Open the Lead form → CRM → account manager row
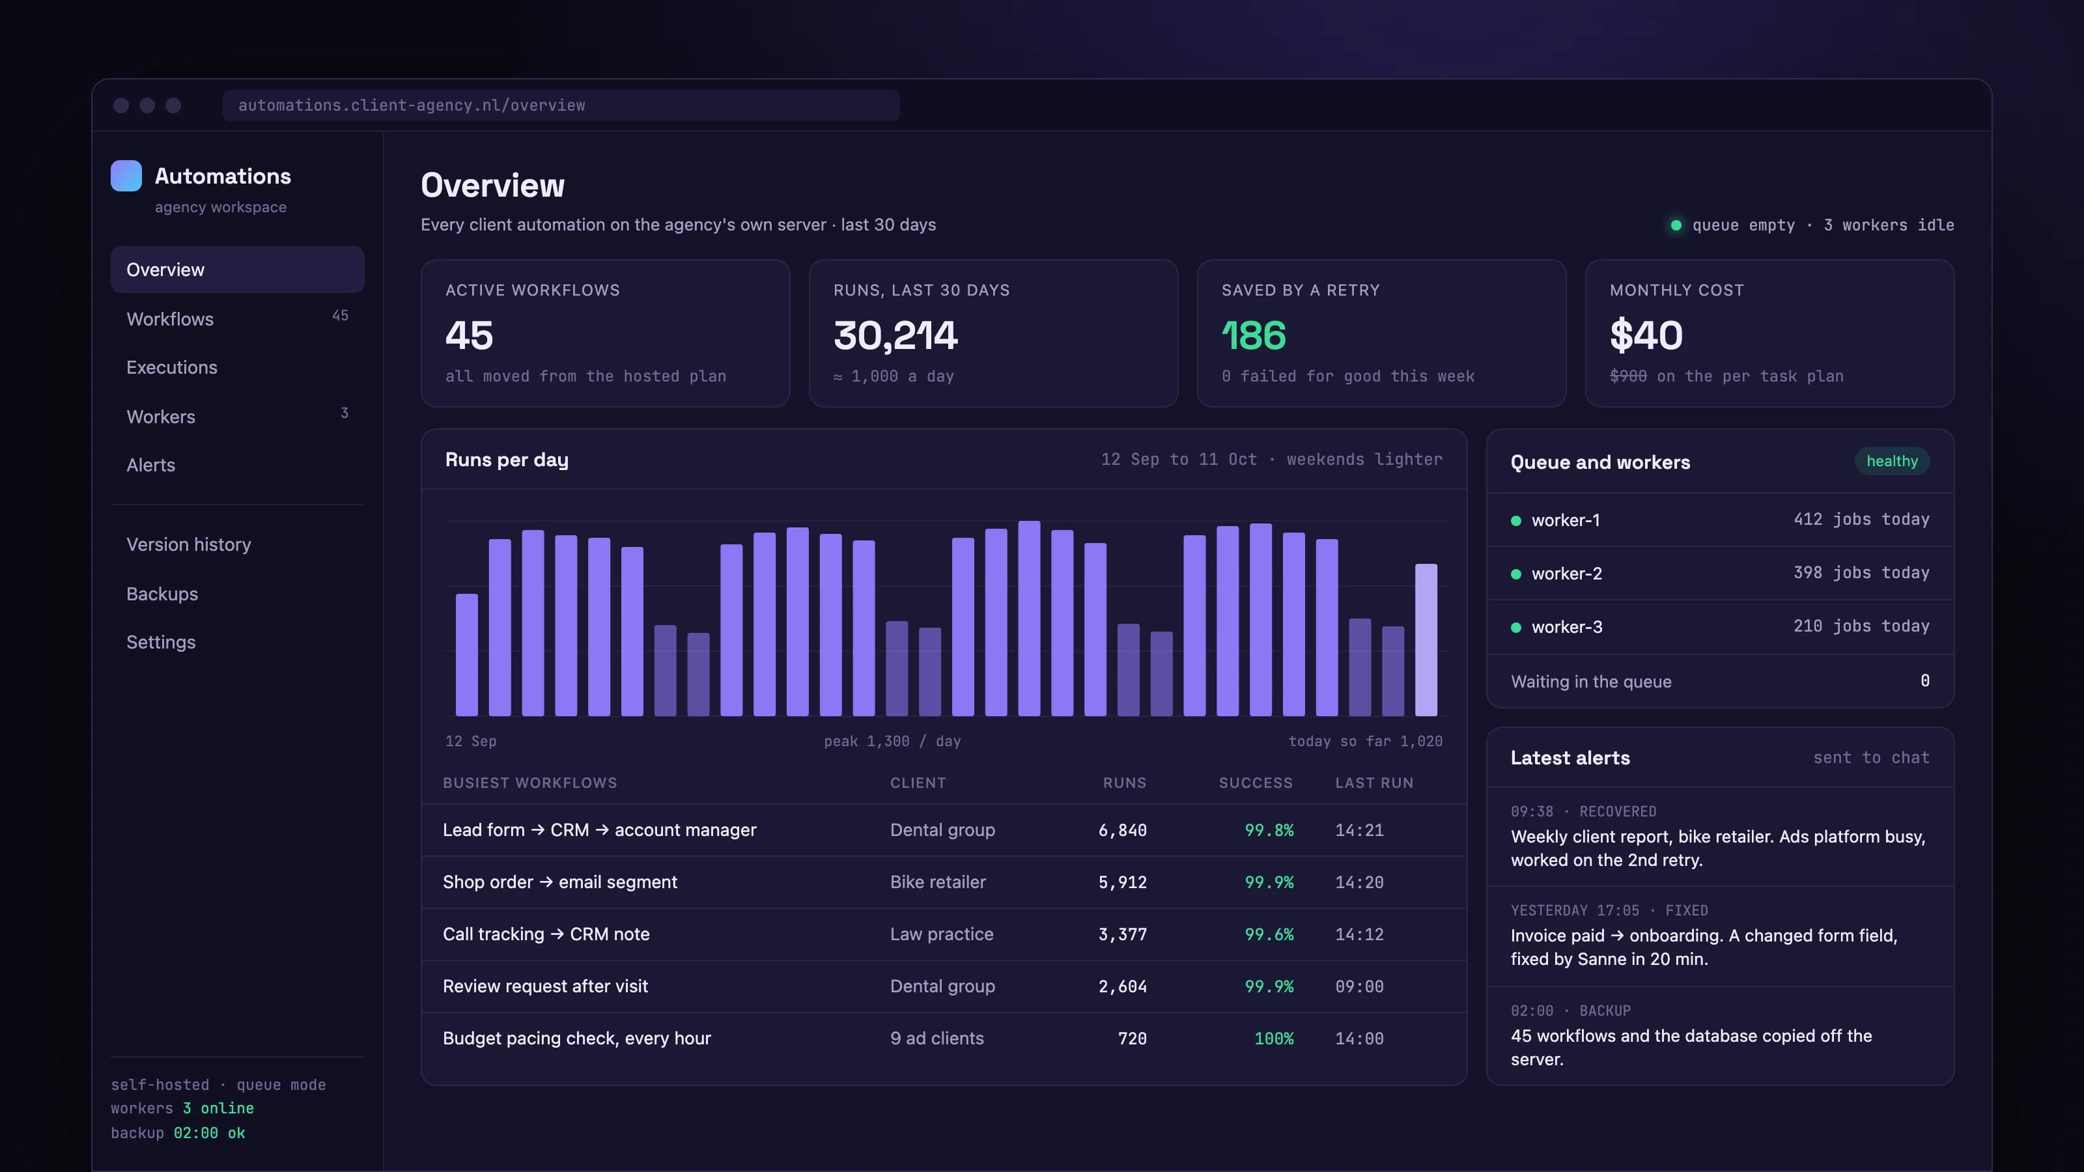This screenshot has width=2084, height=1172. (x=943, y=830)
